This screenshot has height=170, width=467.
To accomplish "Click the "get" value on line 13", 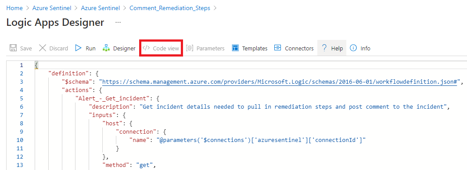I will point(145,165).
